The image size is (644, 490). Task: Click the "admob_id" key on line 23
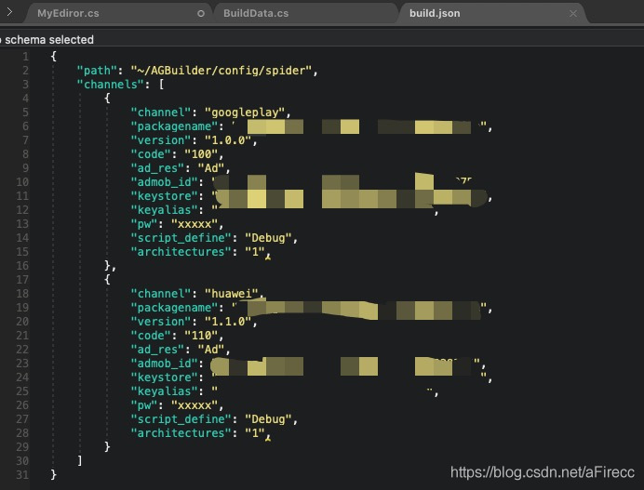pos(165,364)
